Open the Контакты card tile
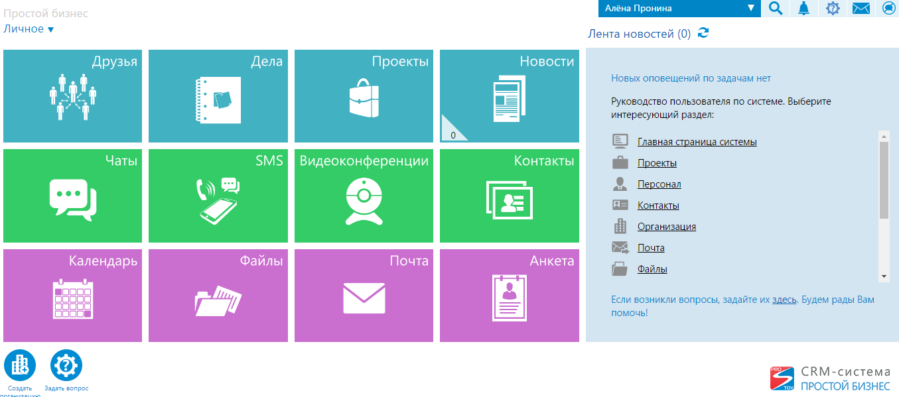899x397 pixels. click(x=510, y=196)
